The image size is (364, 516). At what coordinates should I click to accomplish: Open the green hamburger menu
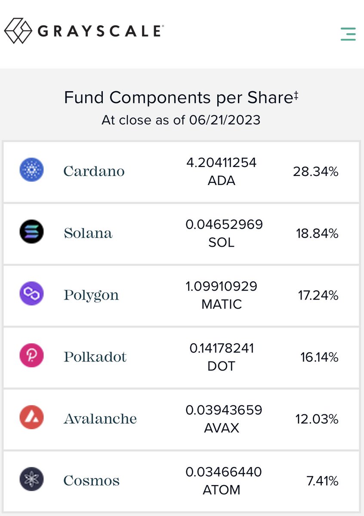coord(348,34)
